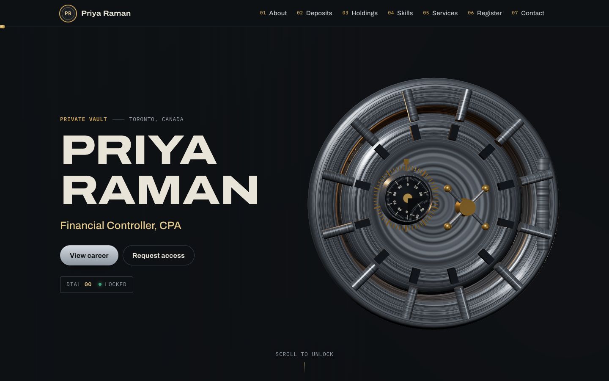Open the Holdings nav link
Viewport: 609px width, 381px height.
click(360, 13)
